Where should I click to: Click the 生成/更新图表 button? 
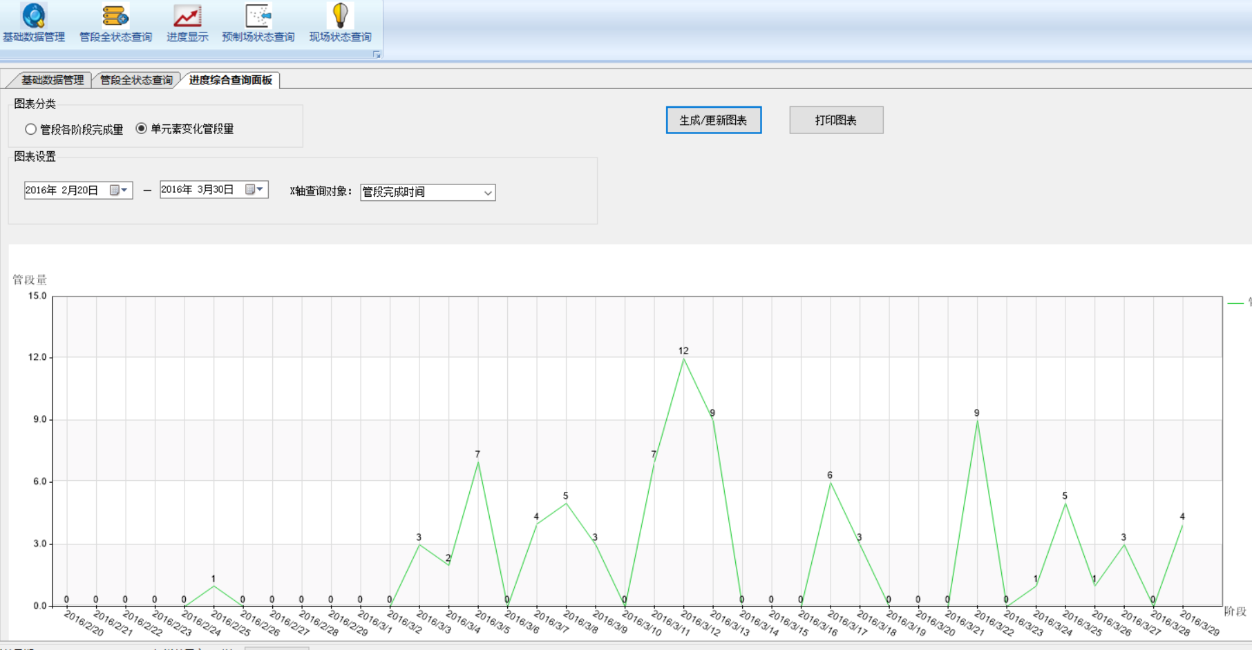coord(714,120)
